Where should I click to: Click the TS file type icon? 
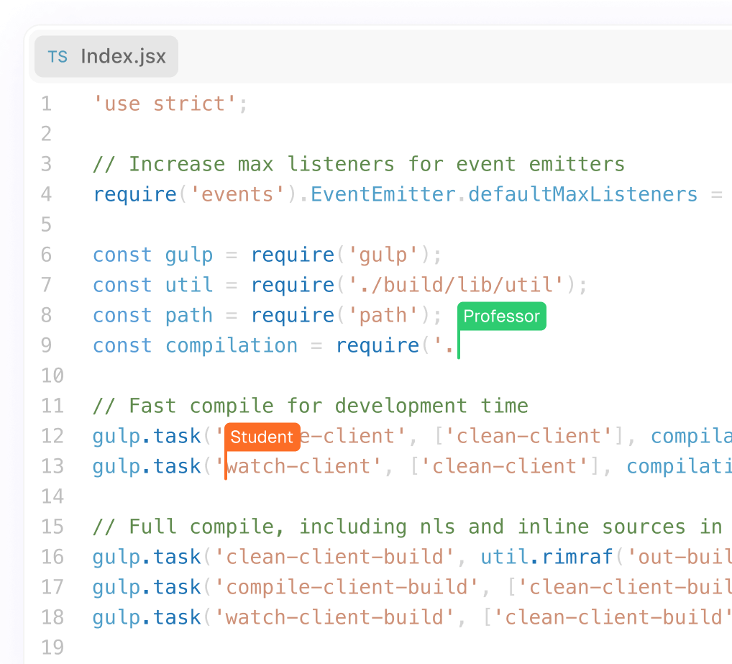(58, 57)
